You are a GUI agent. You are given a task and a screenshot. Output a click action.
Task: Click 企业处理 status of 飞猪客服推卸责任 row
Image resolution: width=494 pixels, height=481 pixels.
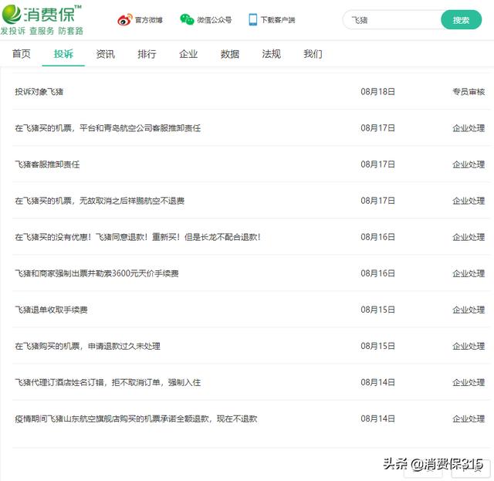pos(469,164)
